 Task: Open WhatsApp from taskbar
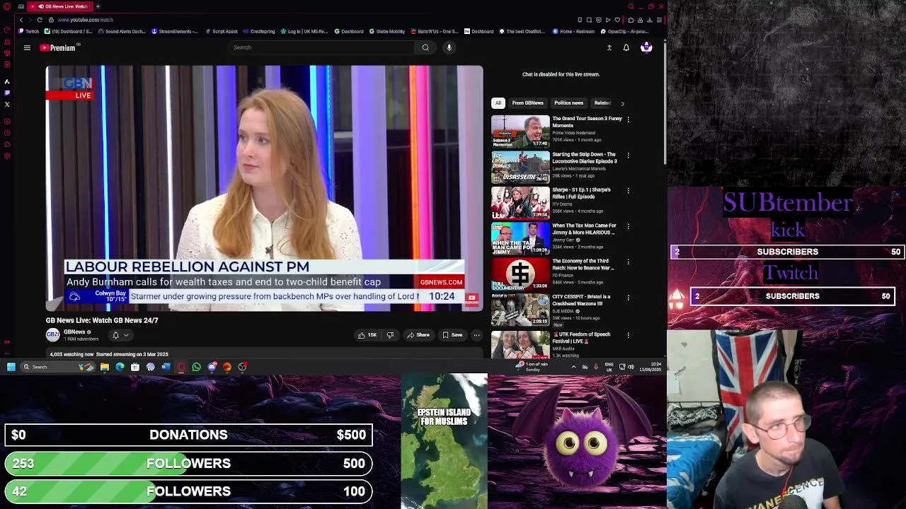[196, 367]
